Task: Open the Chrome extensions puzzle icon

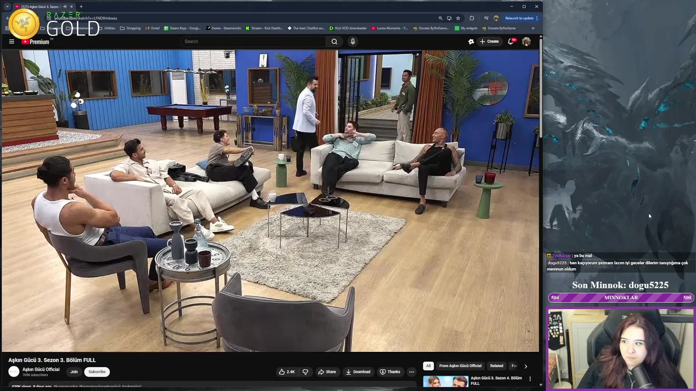Action: tap(471, 18)
